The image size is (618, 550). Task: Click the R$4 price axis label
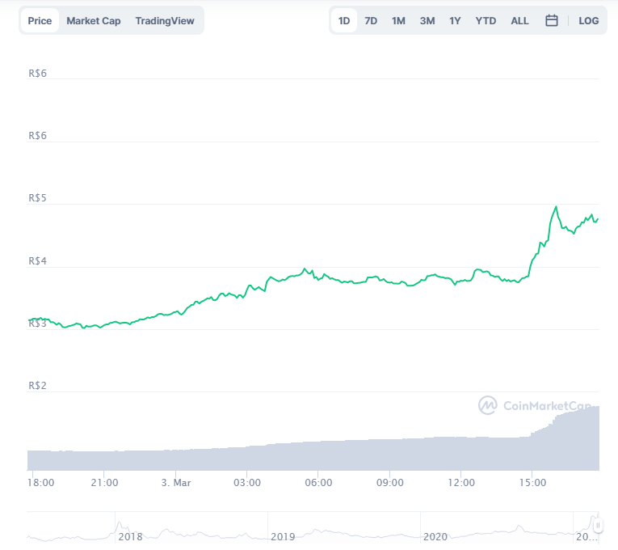(37, 260)
